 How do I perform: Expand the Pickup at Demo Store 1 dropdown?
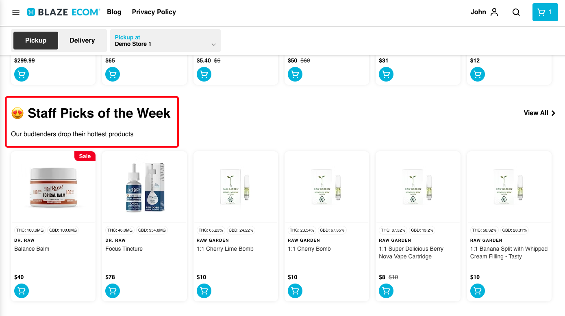165,41
